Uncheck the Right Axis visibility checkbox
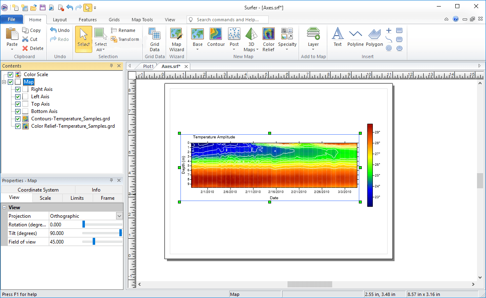The image size is (486, 298). coord(18,89)
